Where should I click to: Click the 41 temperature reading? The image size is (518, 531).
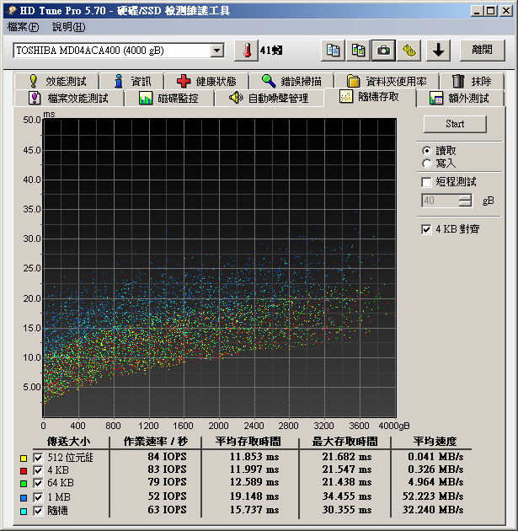(x=270, y=51)
